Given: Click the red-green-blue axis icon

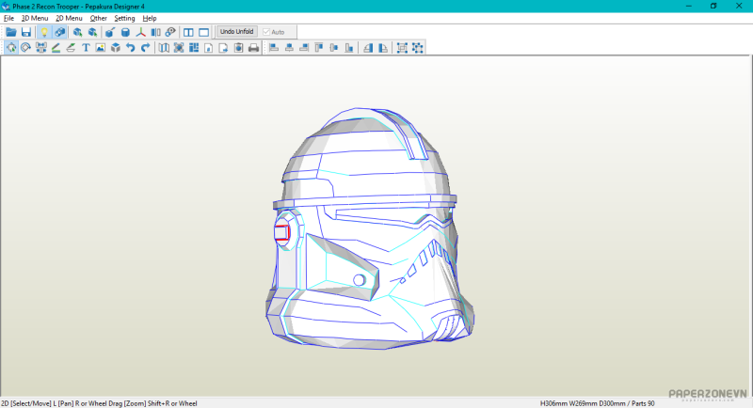Looking at the screenshot, I should tap(140, 32).
